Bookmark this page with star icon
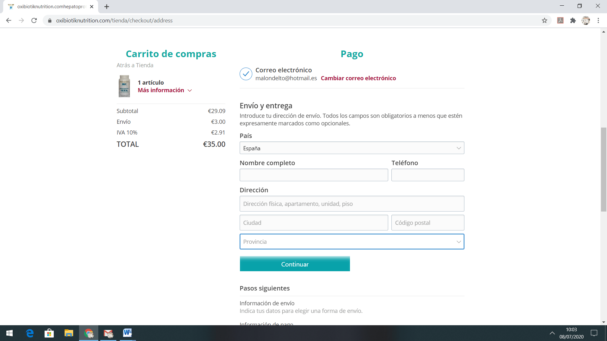 544,21
